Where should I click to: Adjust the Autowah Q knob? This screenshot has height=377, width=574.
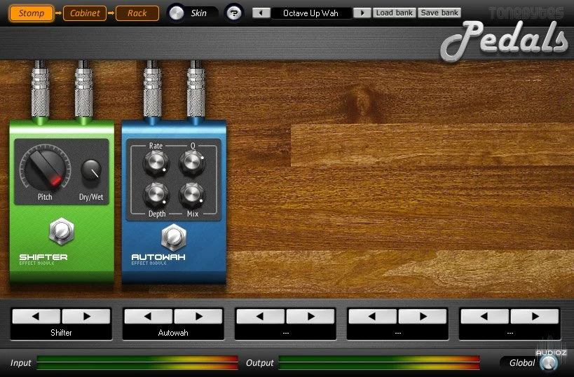click(x=192, y=163)
